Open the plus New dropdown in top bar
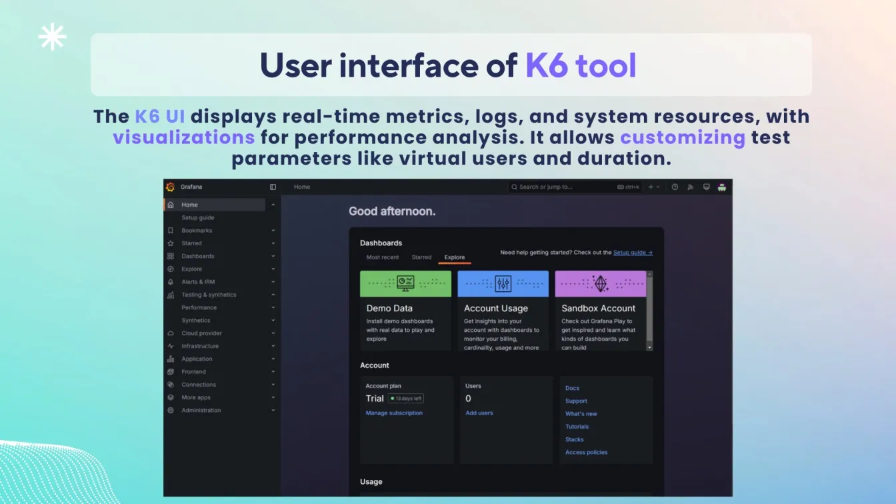The height and width of the screenshot is (504, 896). 654,187
